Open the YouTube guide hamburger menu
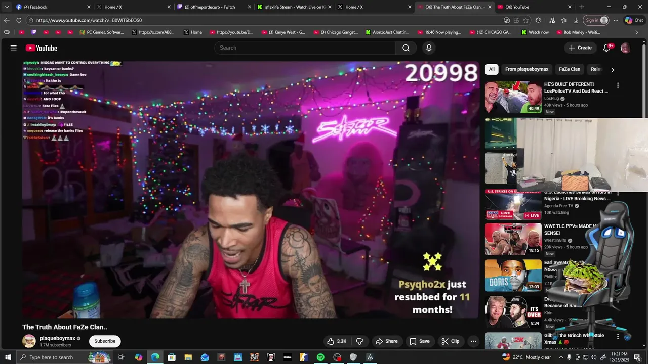Viewport: 648px width, 364px height. click(x=14, y=48)
